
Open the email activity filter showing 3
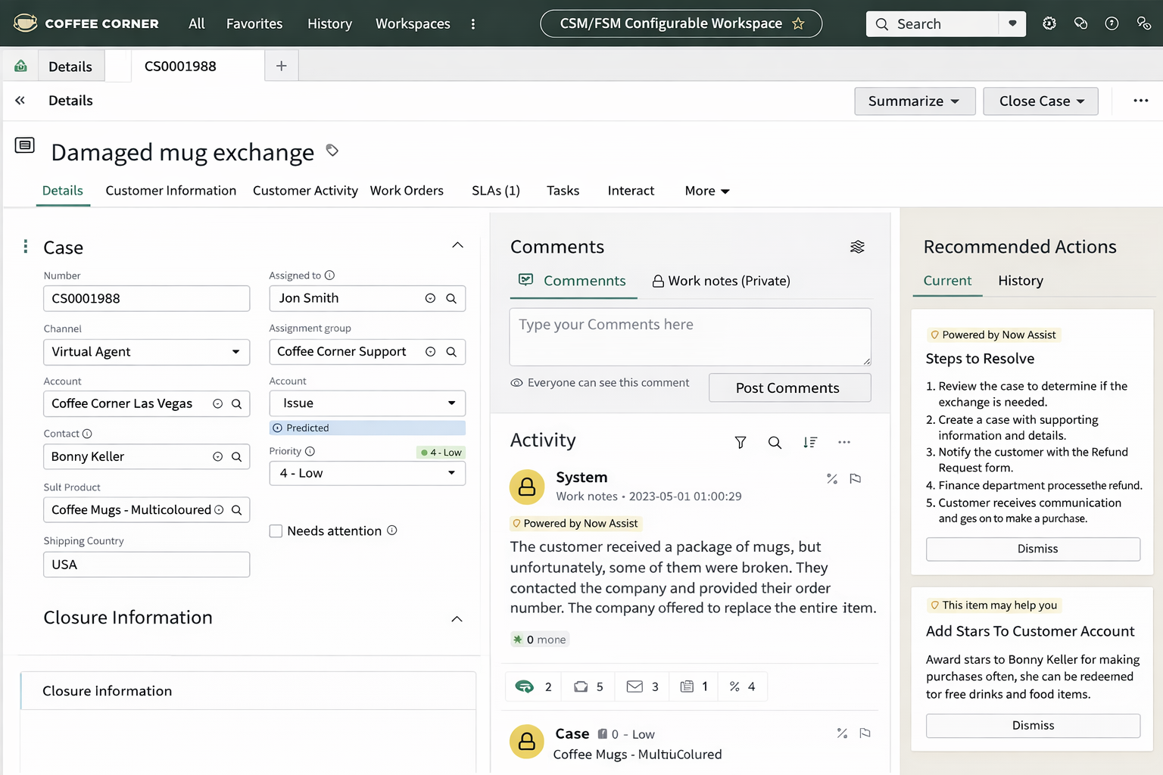[641, 686]
